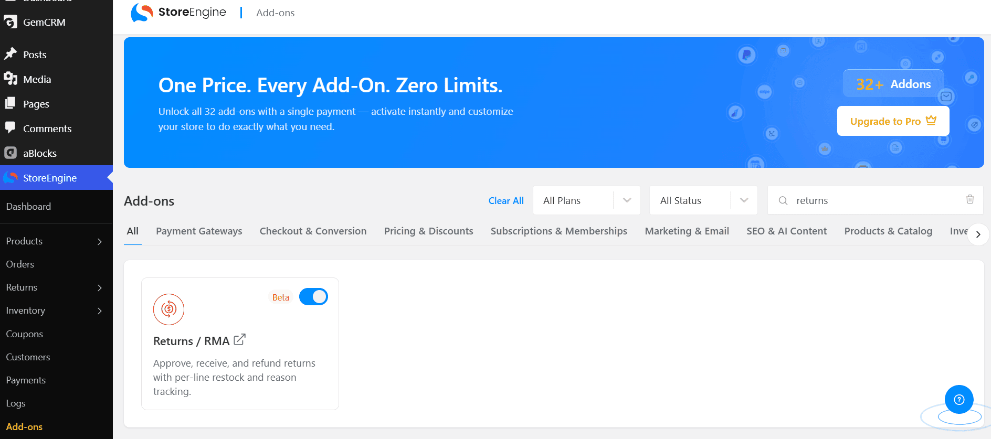Click the search magnifier icon
The height and width of the screenshot is (439, 991).
coord(783,200)
